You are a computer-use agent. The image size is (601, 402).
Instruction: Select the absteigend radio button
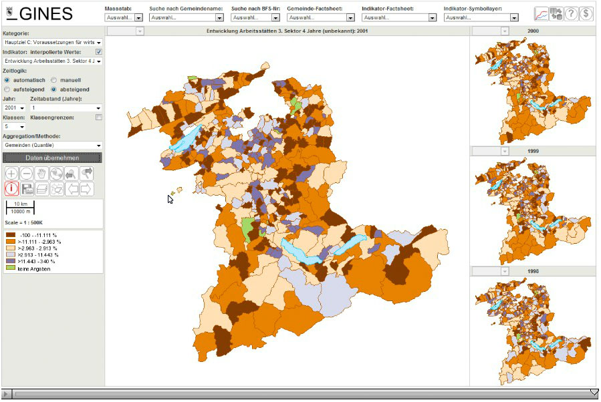[x=54, y=89]
